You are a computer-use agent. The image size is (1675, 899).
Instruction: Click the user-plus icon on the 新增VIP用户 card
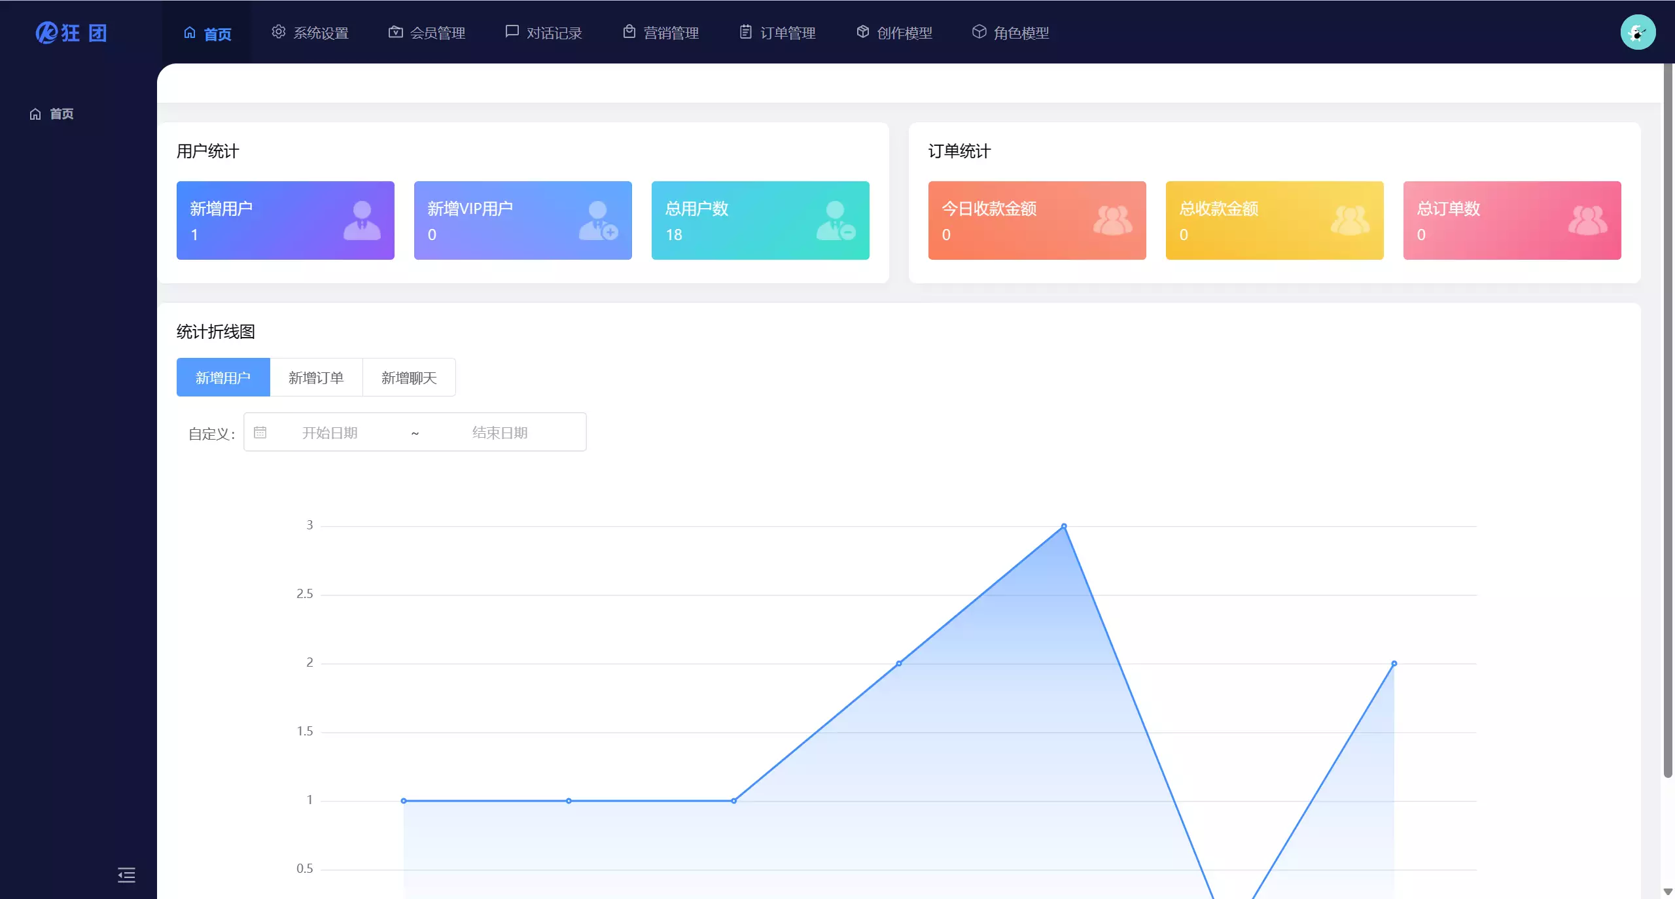pyautogui.click(x=598, y=220)
